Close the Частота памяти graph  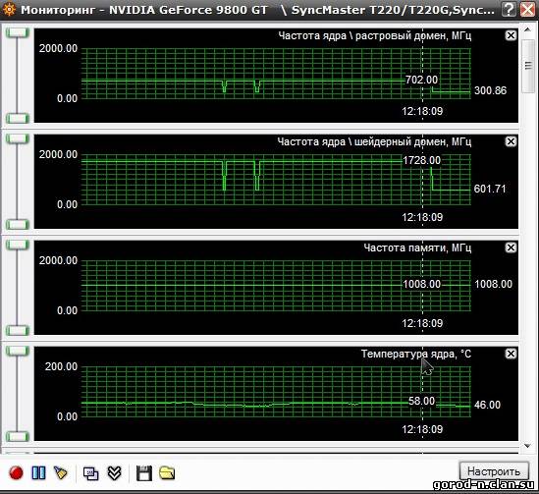tap(511, 247)
